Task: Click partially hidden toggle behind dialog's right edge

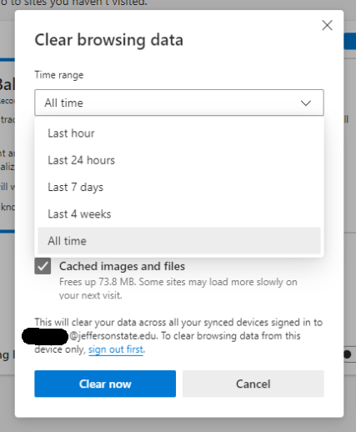Action: click(350, 354)
